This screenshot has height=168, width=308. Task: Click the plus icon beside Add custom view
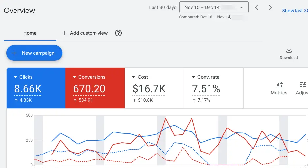65,33
